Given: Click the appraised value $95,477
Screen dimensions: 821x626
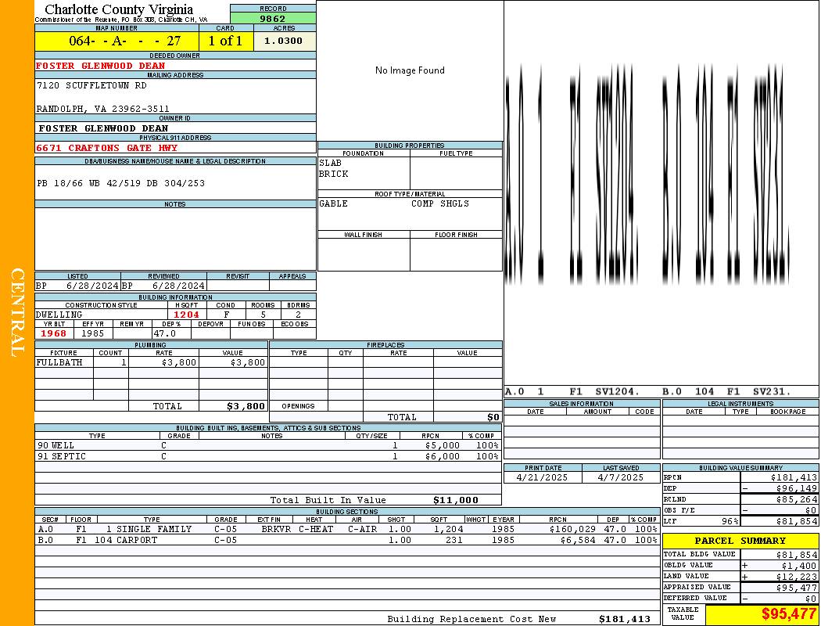Looking at the screenshot, I should (796, 588).
